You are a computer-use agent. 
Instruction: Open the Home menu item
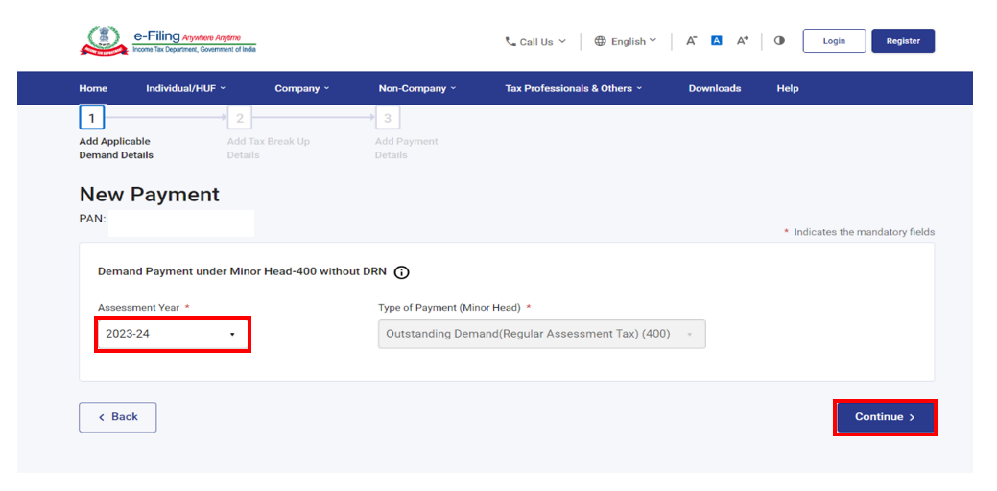pos(93,88)
